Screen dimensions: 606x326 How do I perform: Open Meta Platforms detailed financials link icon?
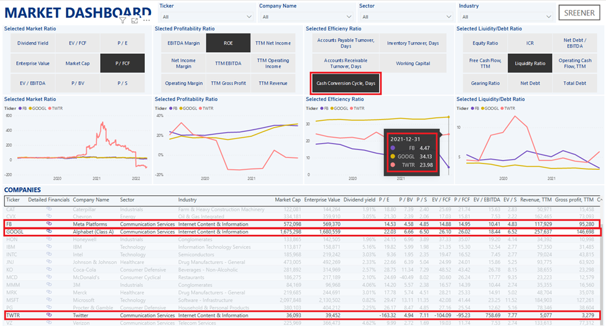click(49, 224)
